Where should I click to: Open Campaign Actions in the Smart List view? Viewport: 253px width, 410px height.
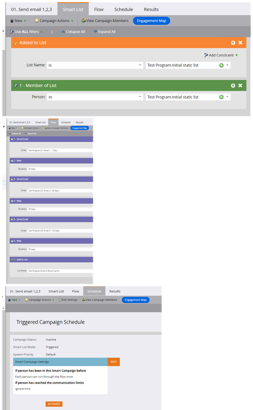pos(54,21)
